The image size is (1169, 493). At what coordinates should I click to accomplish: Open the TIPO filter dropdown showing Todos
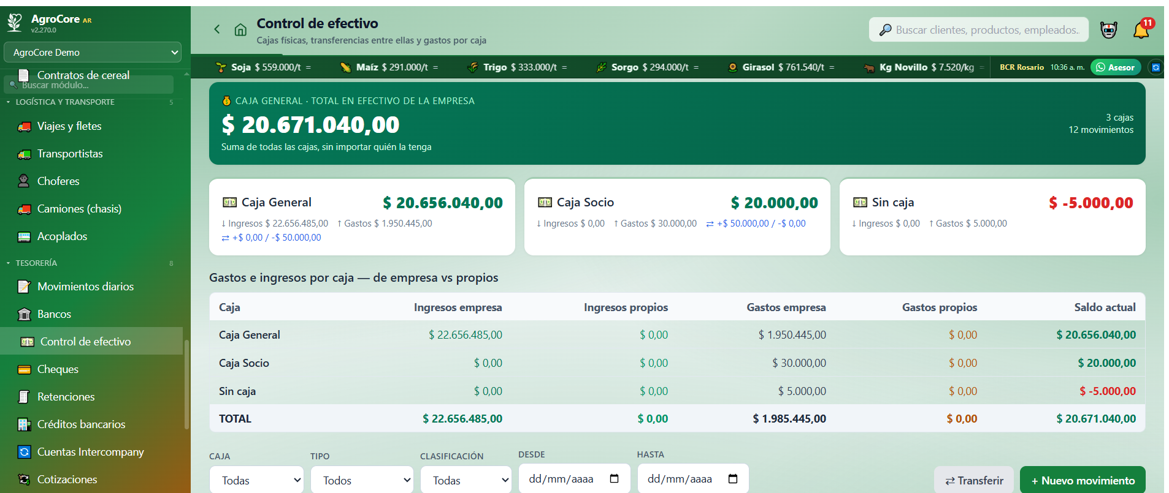pyautogui.click(x=361, y=480)
